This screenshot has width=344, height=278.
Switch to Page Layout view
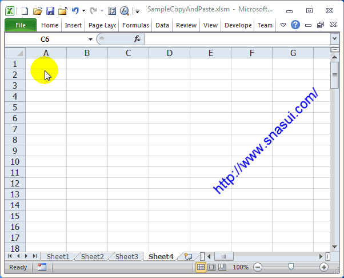coord(211,267)
